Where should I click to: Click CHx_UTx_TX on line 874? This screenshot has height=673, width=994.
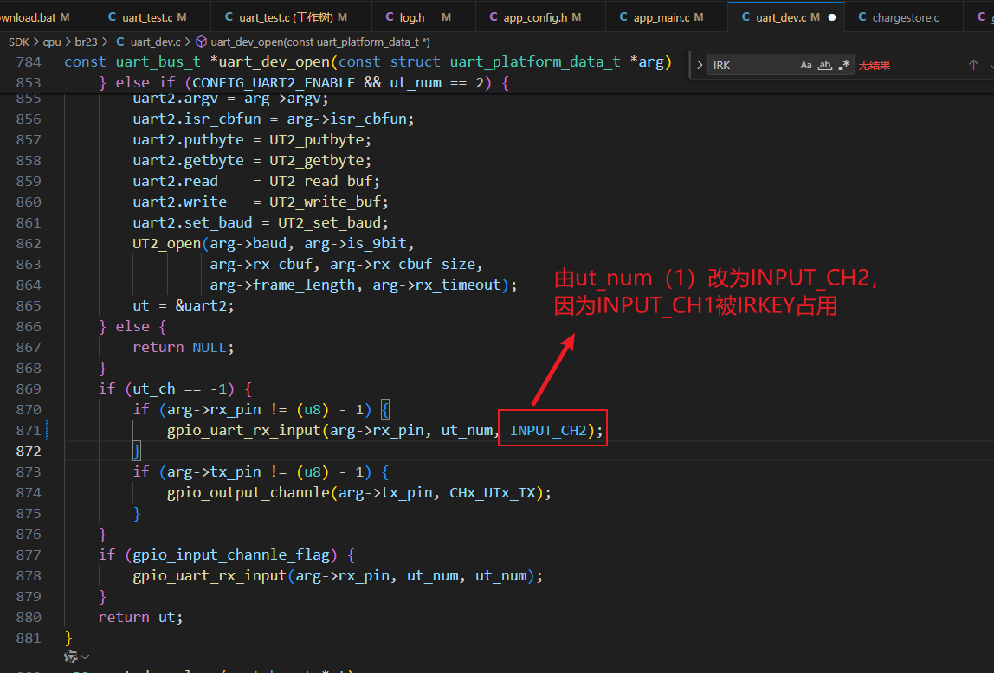(493, 492)
